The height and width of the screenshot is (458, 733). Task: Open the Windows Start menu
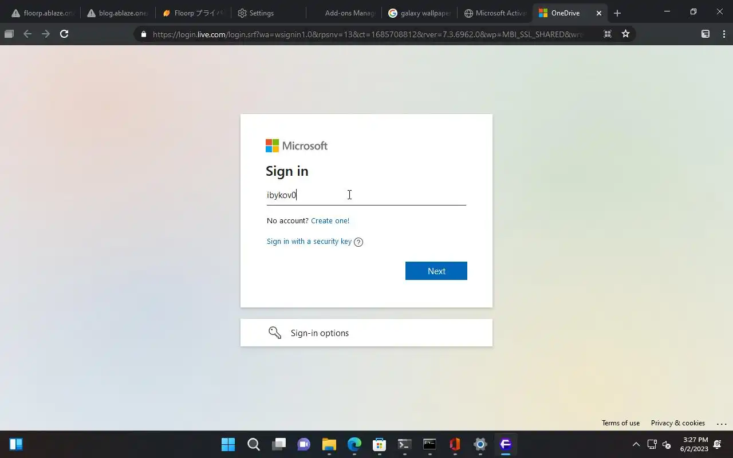(228, 444)
